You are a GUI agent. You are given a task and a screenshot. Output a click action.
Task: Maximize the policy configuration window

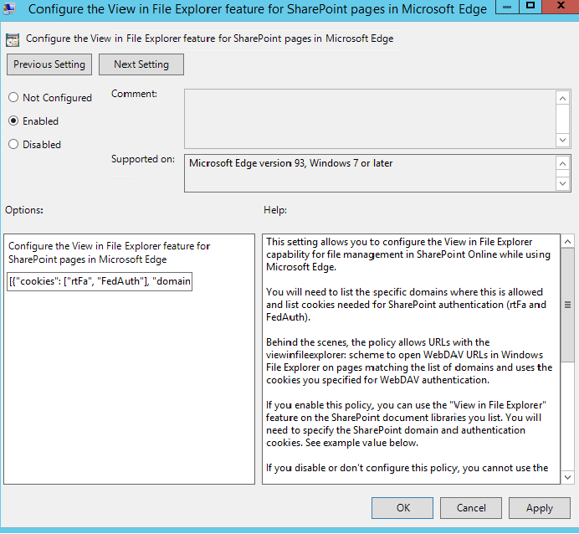pos(530,7)
